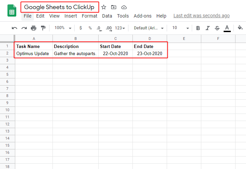Activate the paint format tool
Image resolution: width=246 pixels, height=169 pixels.
click(x=43, y=28)
